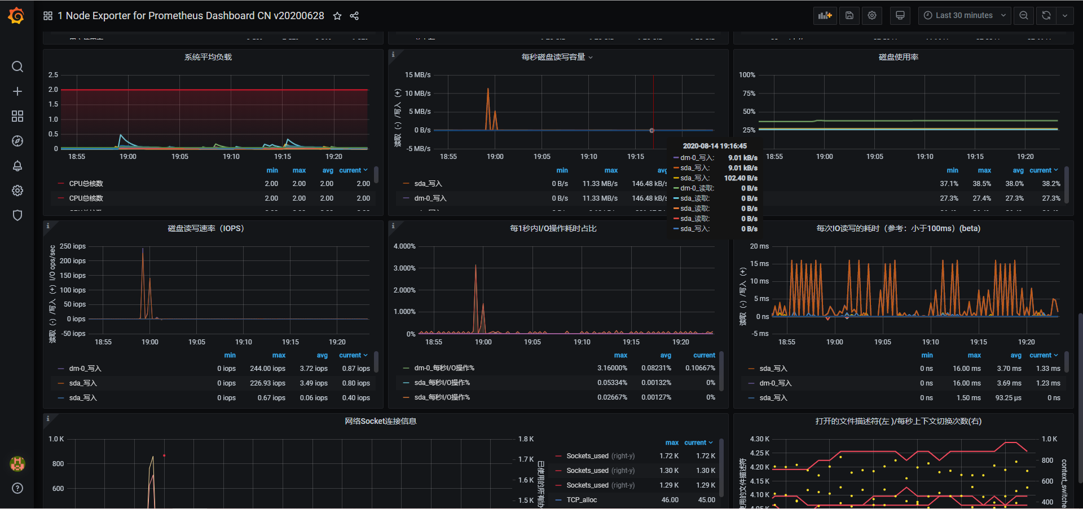Sort 磁盘使用率 legend by current column
1083x509 pixels.
pos(1044,170)
